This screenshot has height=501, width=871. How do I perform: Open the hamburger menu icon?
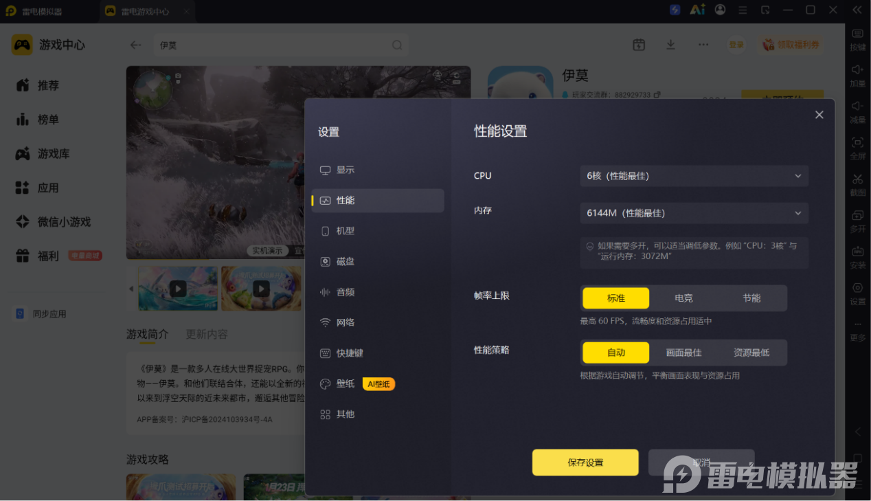743,10
